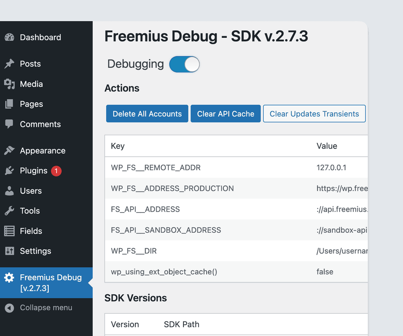Click the Freemius Debug gear icon
Viewport: 403px width, 336px height.
(x=9, y=278)
